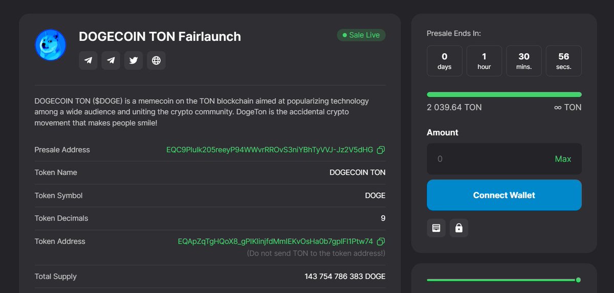Click the 'Presale Ends In:' label
614x293 pixels.
(x=454, y=33)
